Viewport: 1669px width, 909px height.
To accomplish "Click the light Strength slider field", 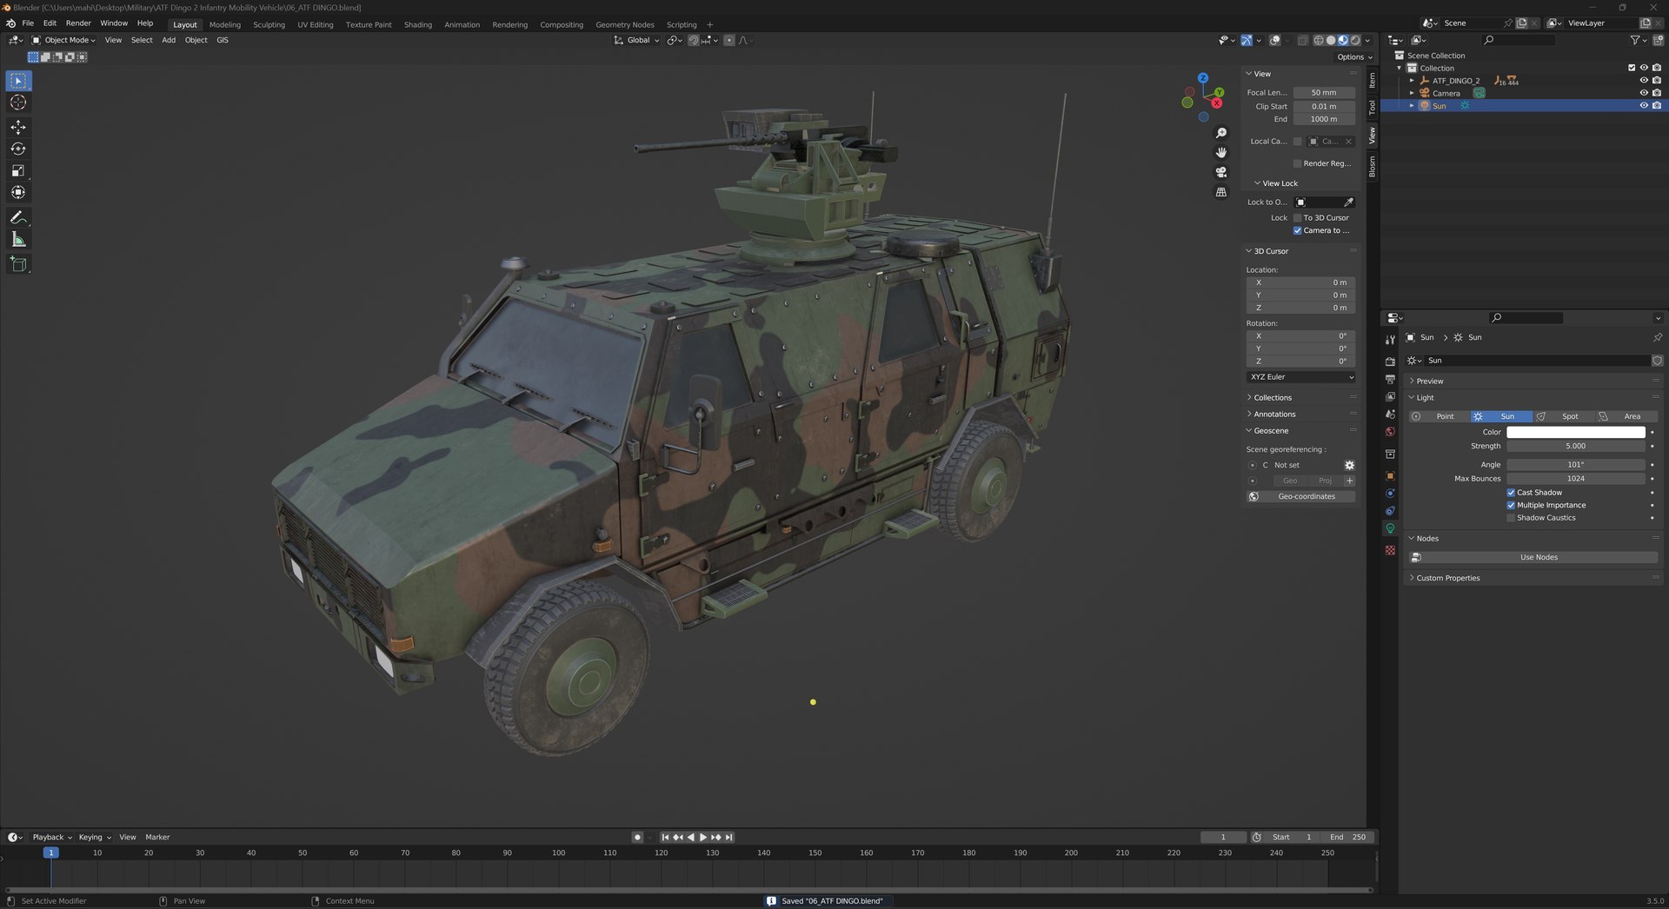I will (x=1575, y=446).
